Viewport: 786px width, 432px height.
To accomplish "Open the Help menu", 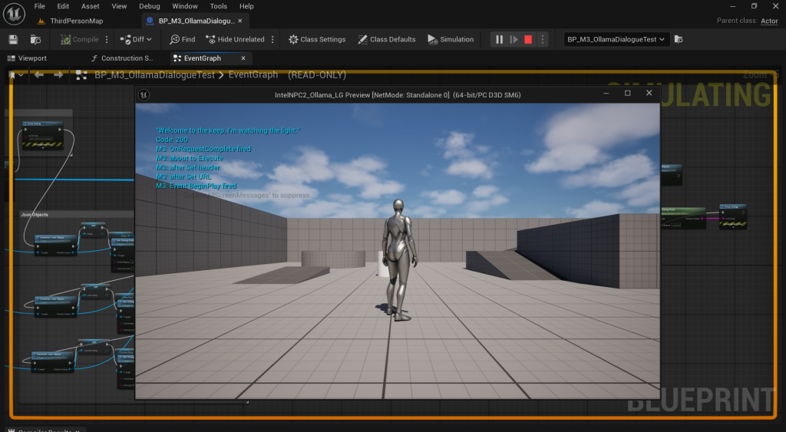I will 246,6.
